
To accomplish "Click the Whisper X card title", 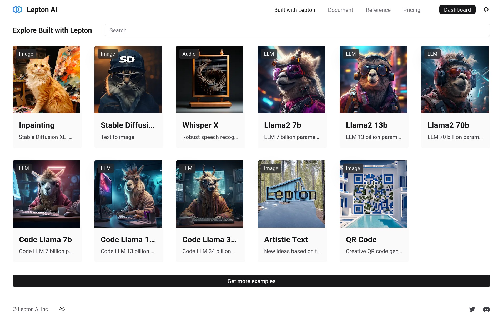I will point(200,125).
